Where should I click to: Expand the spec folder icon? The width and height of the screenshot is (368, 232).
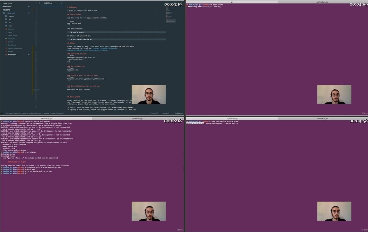point(6,26)
